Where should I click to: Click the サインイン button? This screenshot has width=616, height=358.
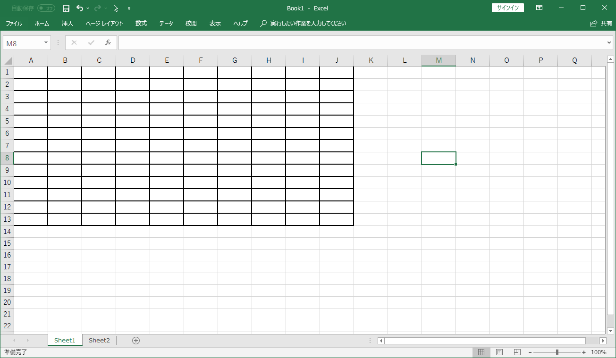pyautogui.click(x=507, y=8)
